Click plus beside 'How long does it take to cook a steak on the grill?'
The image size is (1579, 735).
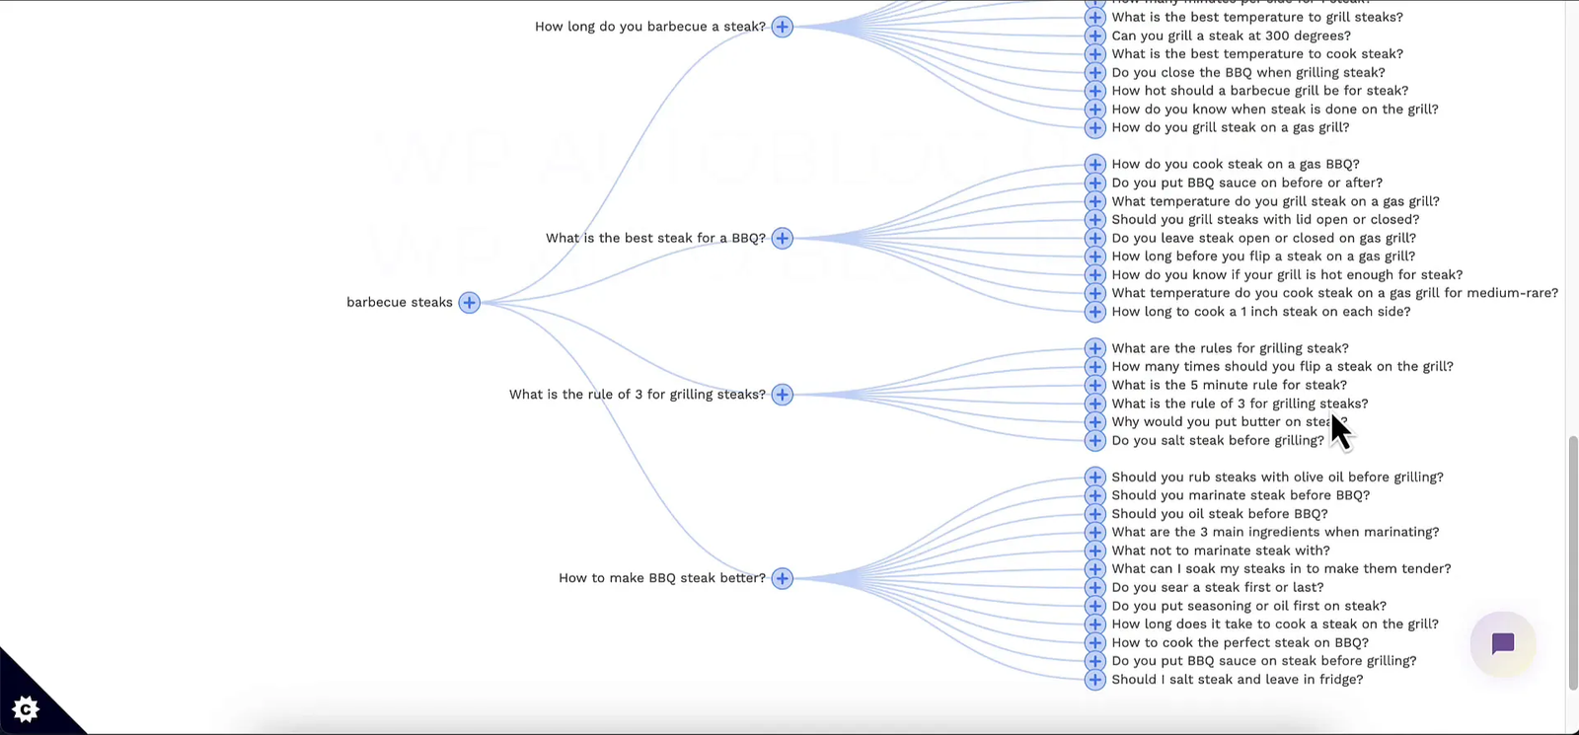click(1094, 625)
